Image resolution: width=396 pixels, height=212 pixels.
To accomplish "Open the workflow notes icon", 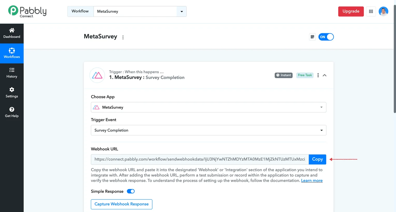I will tap(312, 37).
